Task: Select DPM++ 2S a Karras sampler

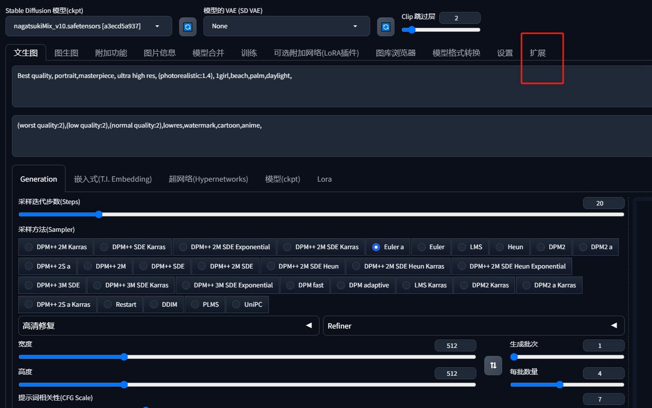Action: pyautogui.click(x=57, y=304)
